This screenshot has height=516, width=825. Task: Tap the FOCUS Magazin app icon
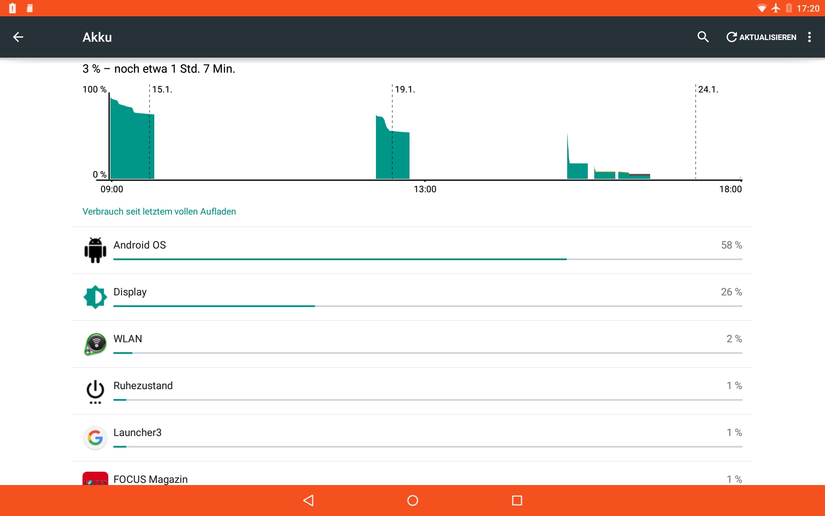[95, 479]
